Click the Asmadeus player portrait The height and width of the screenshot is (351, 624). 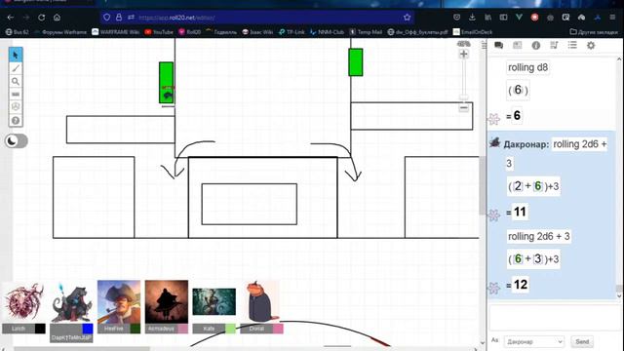tap(167, 301)
